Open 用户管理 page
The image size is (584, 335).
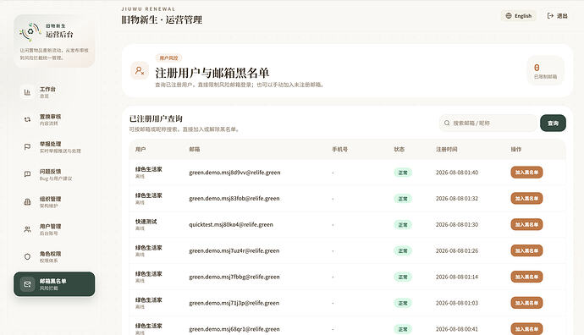pyautogui.click(x=54, y=229)
